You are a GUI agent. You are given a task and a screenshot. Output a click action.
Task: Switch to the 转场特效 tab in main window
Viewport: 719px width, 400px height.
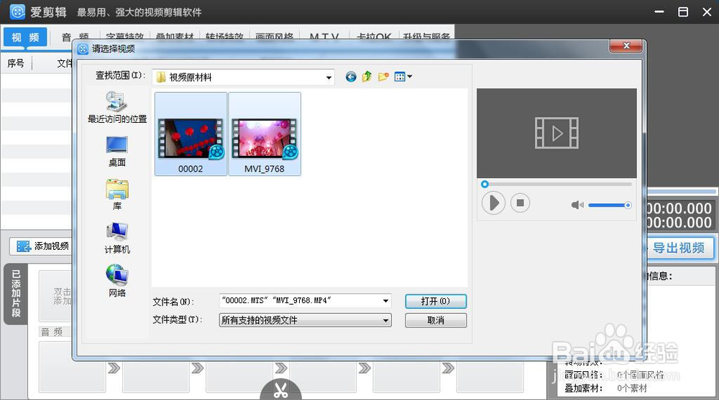[224, 37]
